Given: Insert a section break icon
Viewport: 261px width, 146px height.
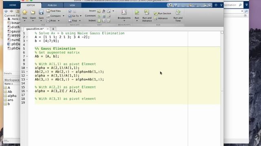Looking at the screenshot, I should (99, 11).
